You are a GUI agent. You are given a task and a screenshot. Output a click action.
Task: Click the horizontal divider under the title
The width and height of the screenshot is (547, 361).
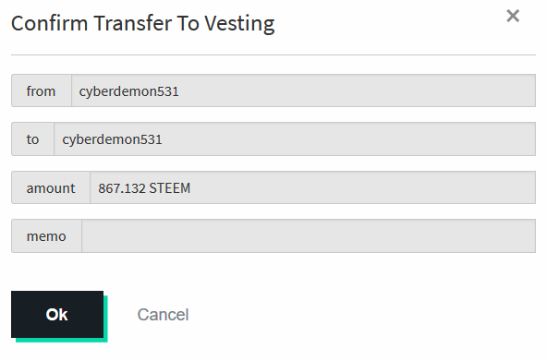(x=273, y=54)
